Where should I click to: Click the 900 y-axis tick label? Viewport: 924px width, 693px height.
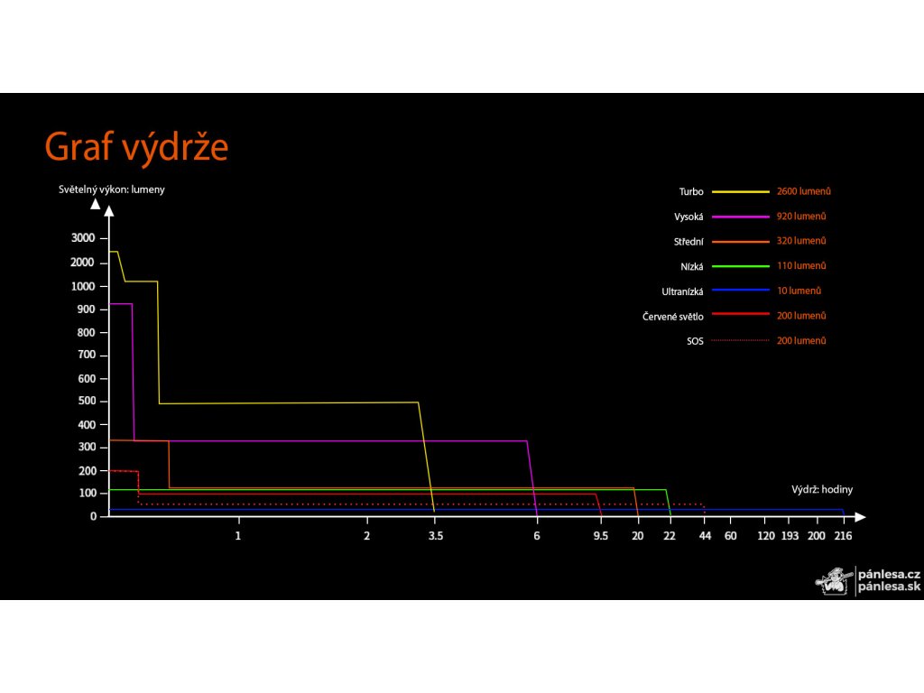[x=86, y=310]
